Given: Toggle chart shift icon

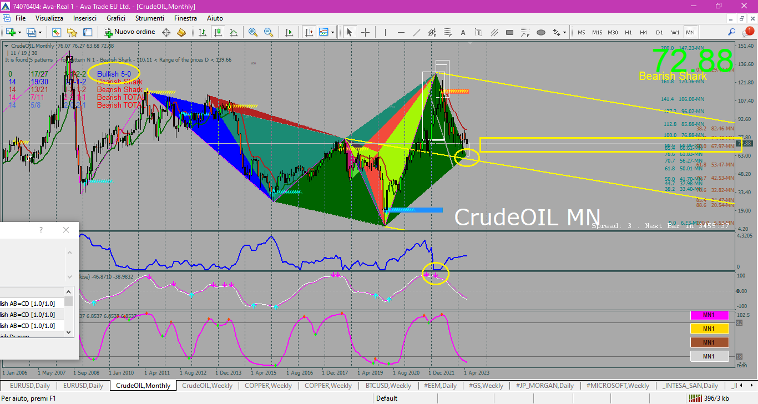Looking at the screenshot, I should coord(309,32).
